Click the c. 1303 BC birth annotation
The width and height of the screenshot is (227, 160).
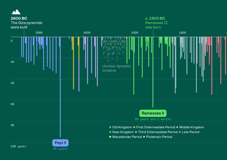pos(155,23)
